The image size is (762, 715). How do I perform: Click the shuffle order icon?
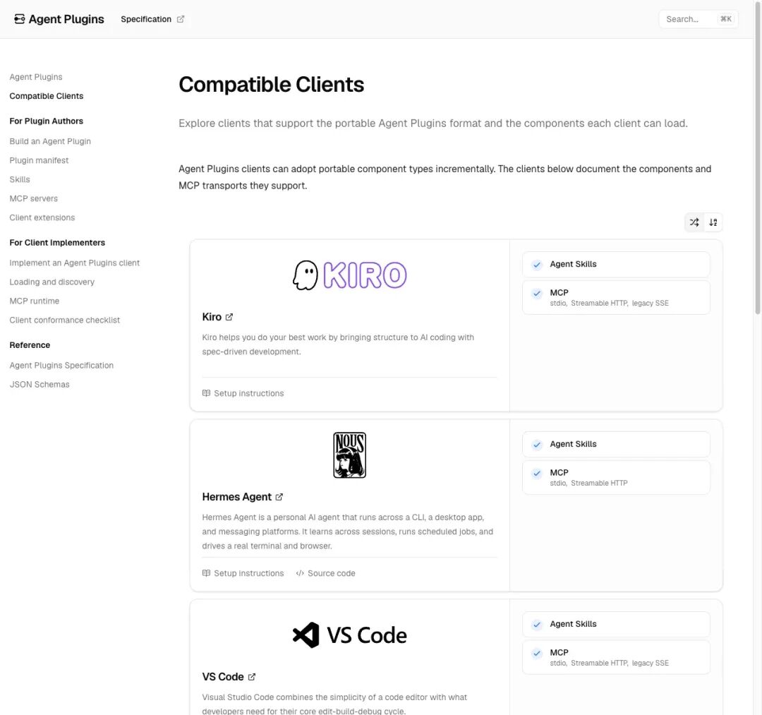pyautogui.click(x=694, y=222)
